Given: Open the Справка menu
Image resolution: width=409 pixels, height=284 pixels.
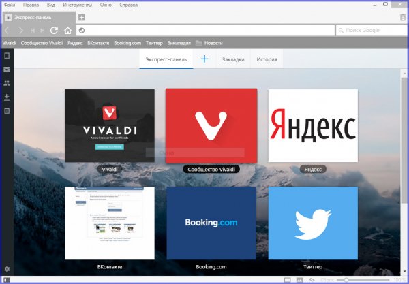Looking at the screenshot, I should click(x=128, y=5).
